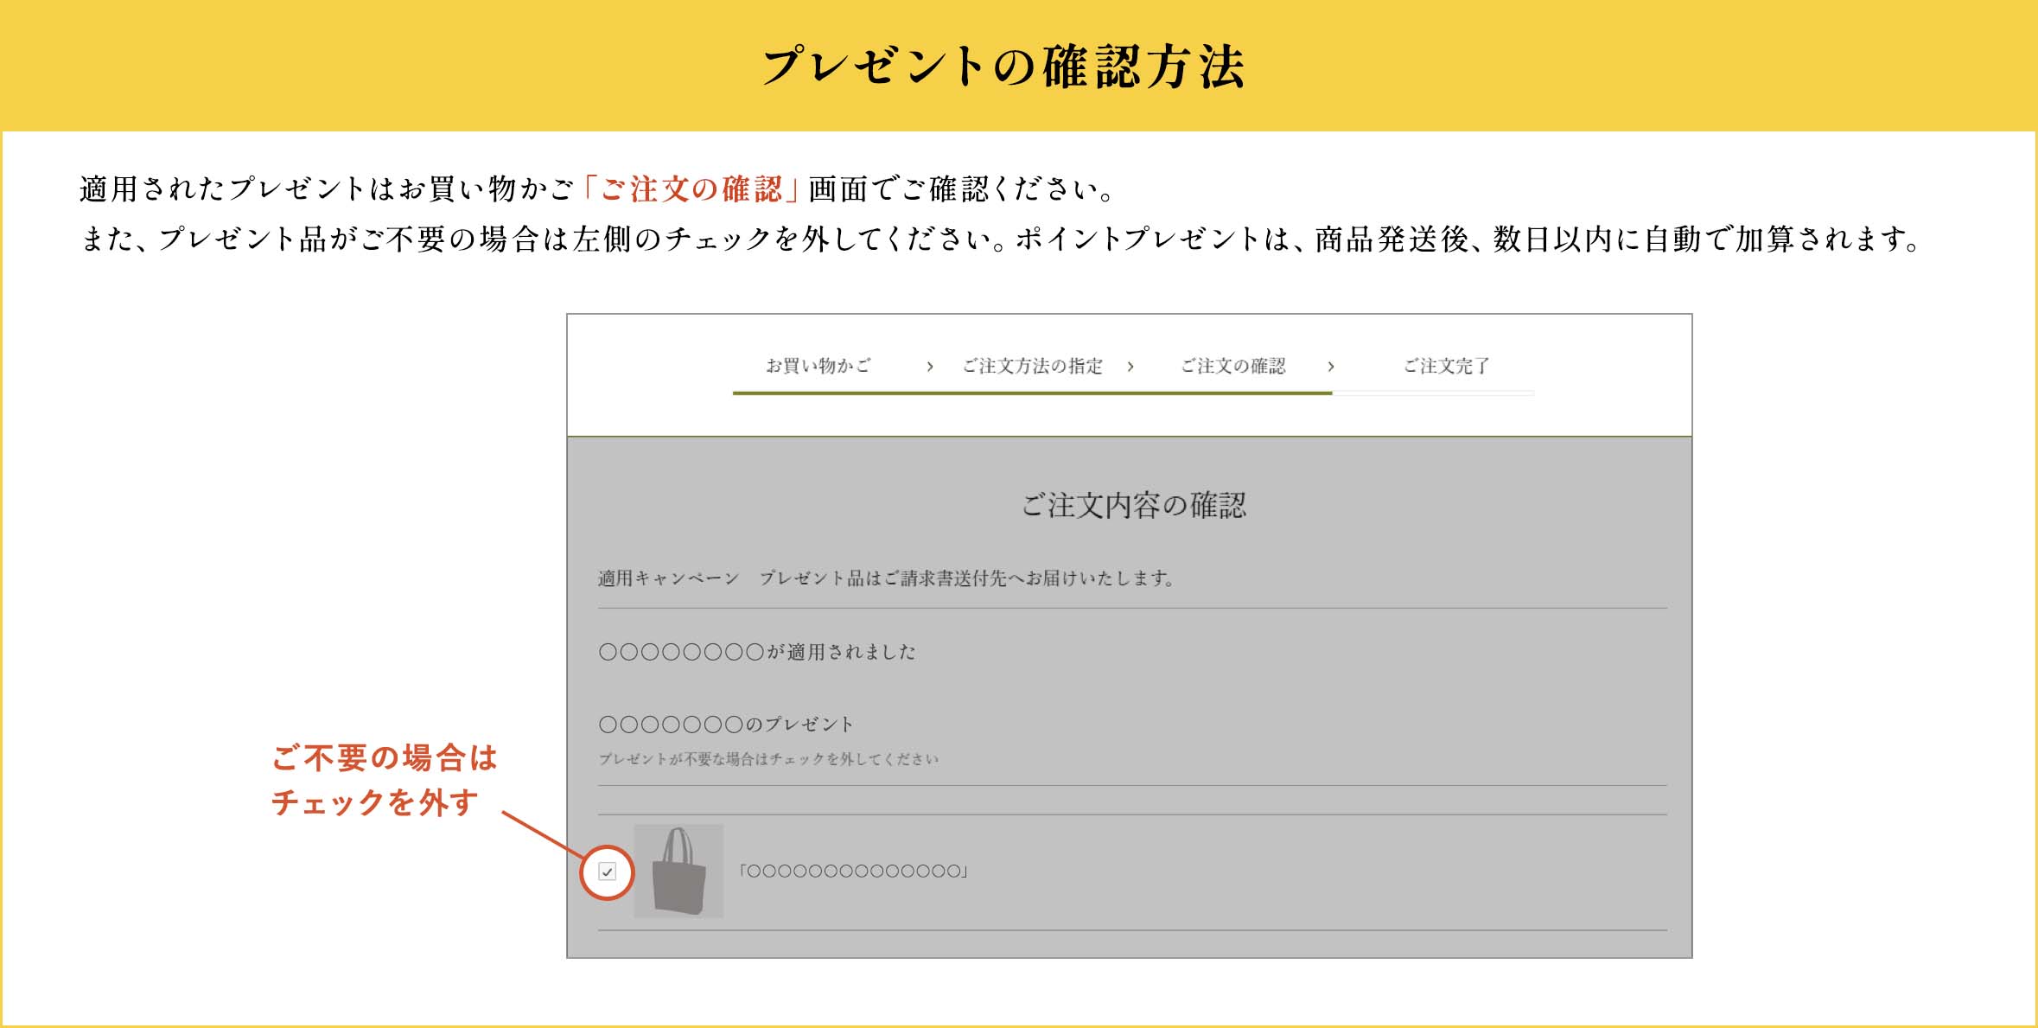Click the chevron after ご注文の確認

tap(1330, 367)
